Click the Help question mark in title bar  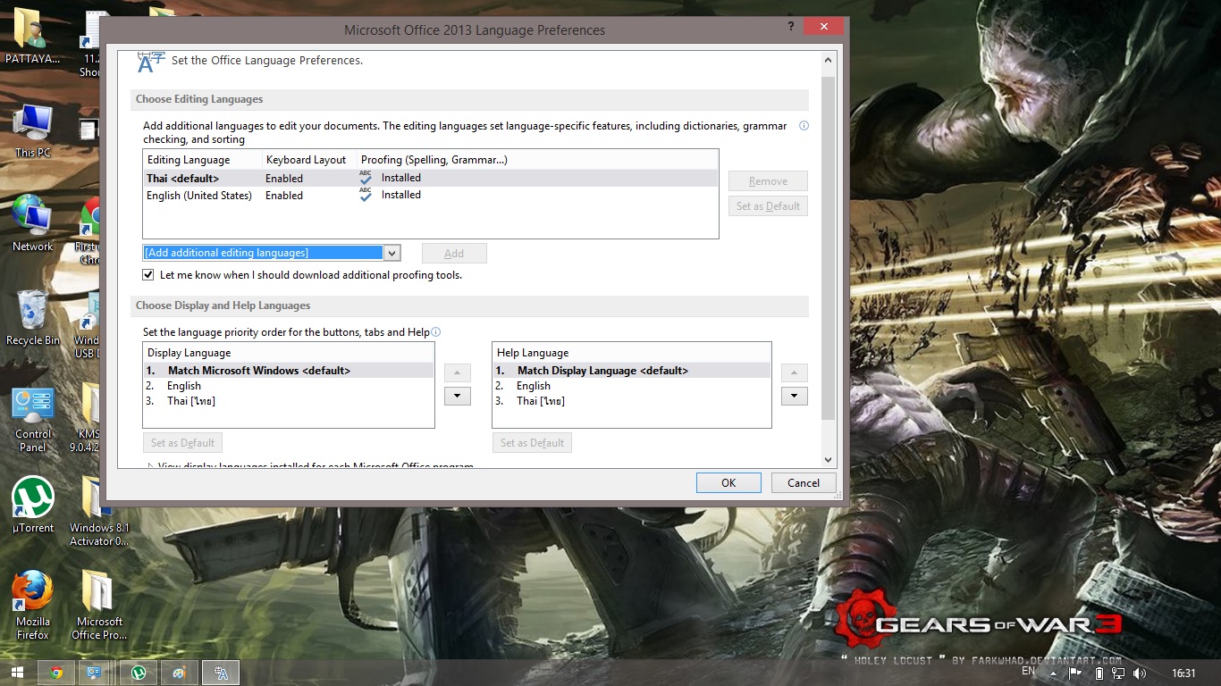[x=791, y=28]
